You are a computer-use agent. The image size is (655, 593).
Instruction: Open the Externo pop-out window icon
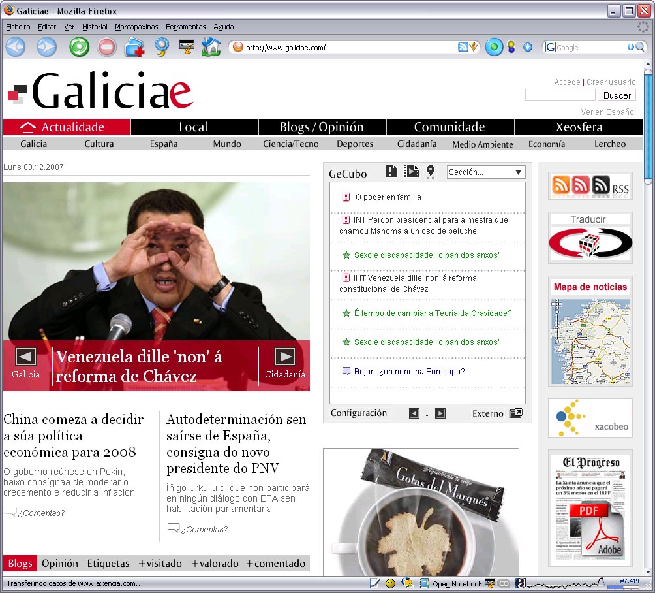(x=516, y=413)
